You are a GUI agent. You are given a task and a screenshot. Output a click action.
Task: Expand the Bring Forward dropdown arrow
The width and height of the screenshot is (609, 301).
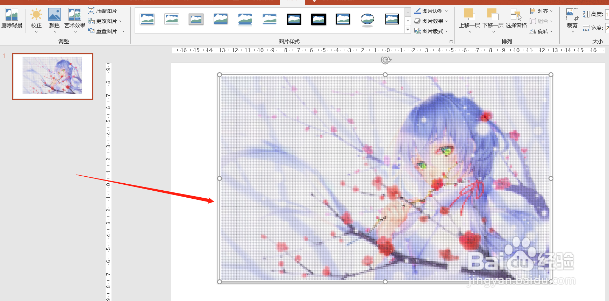(x=470, y=32)
